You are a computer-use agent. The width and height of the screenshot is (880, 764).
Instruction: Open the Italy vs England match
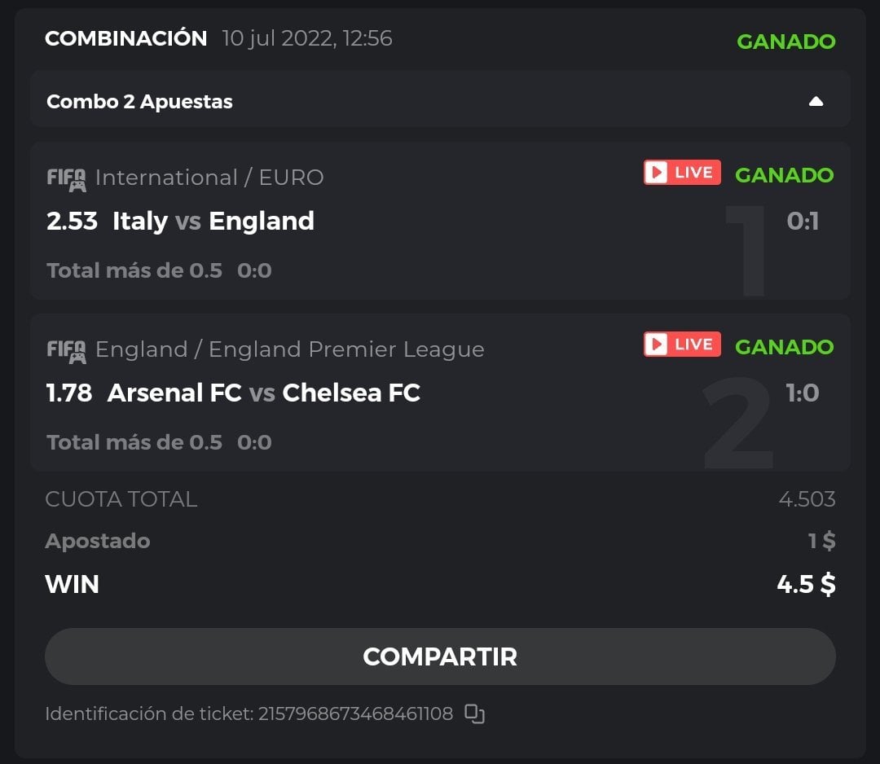pos(213,221)
